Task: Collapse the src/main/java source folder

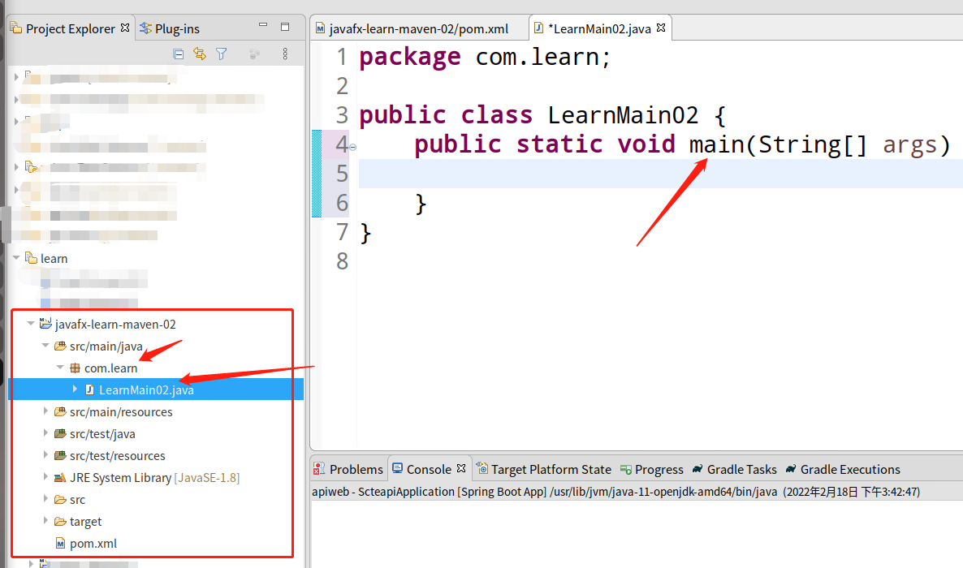Action: point(45,345)
